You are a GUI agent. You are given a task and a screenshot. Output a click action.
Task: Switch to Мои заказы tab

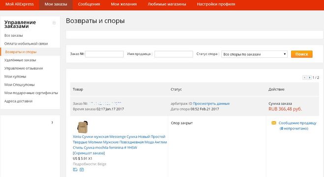click(56, 4)
